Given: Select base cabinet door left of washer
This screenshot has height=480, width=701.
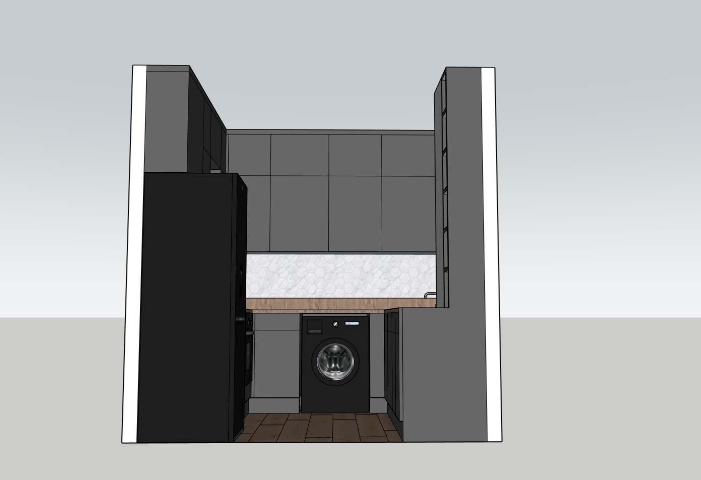Looking at the screenshot, I should coord(277,364).
